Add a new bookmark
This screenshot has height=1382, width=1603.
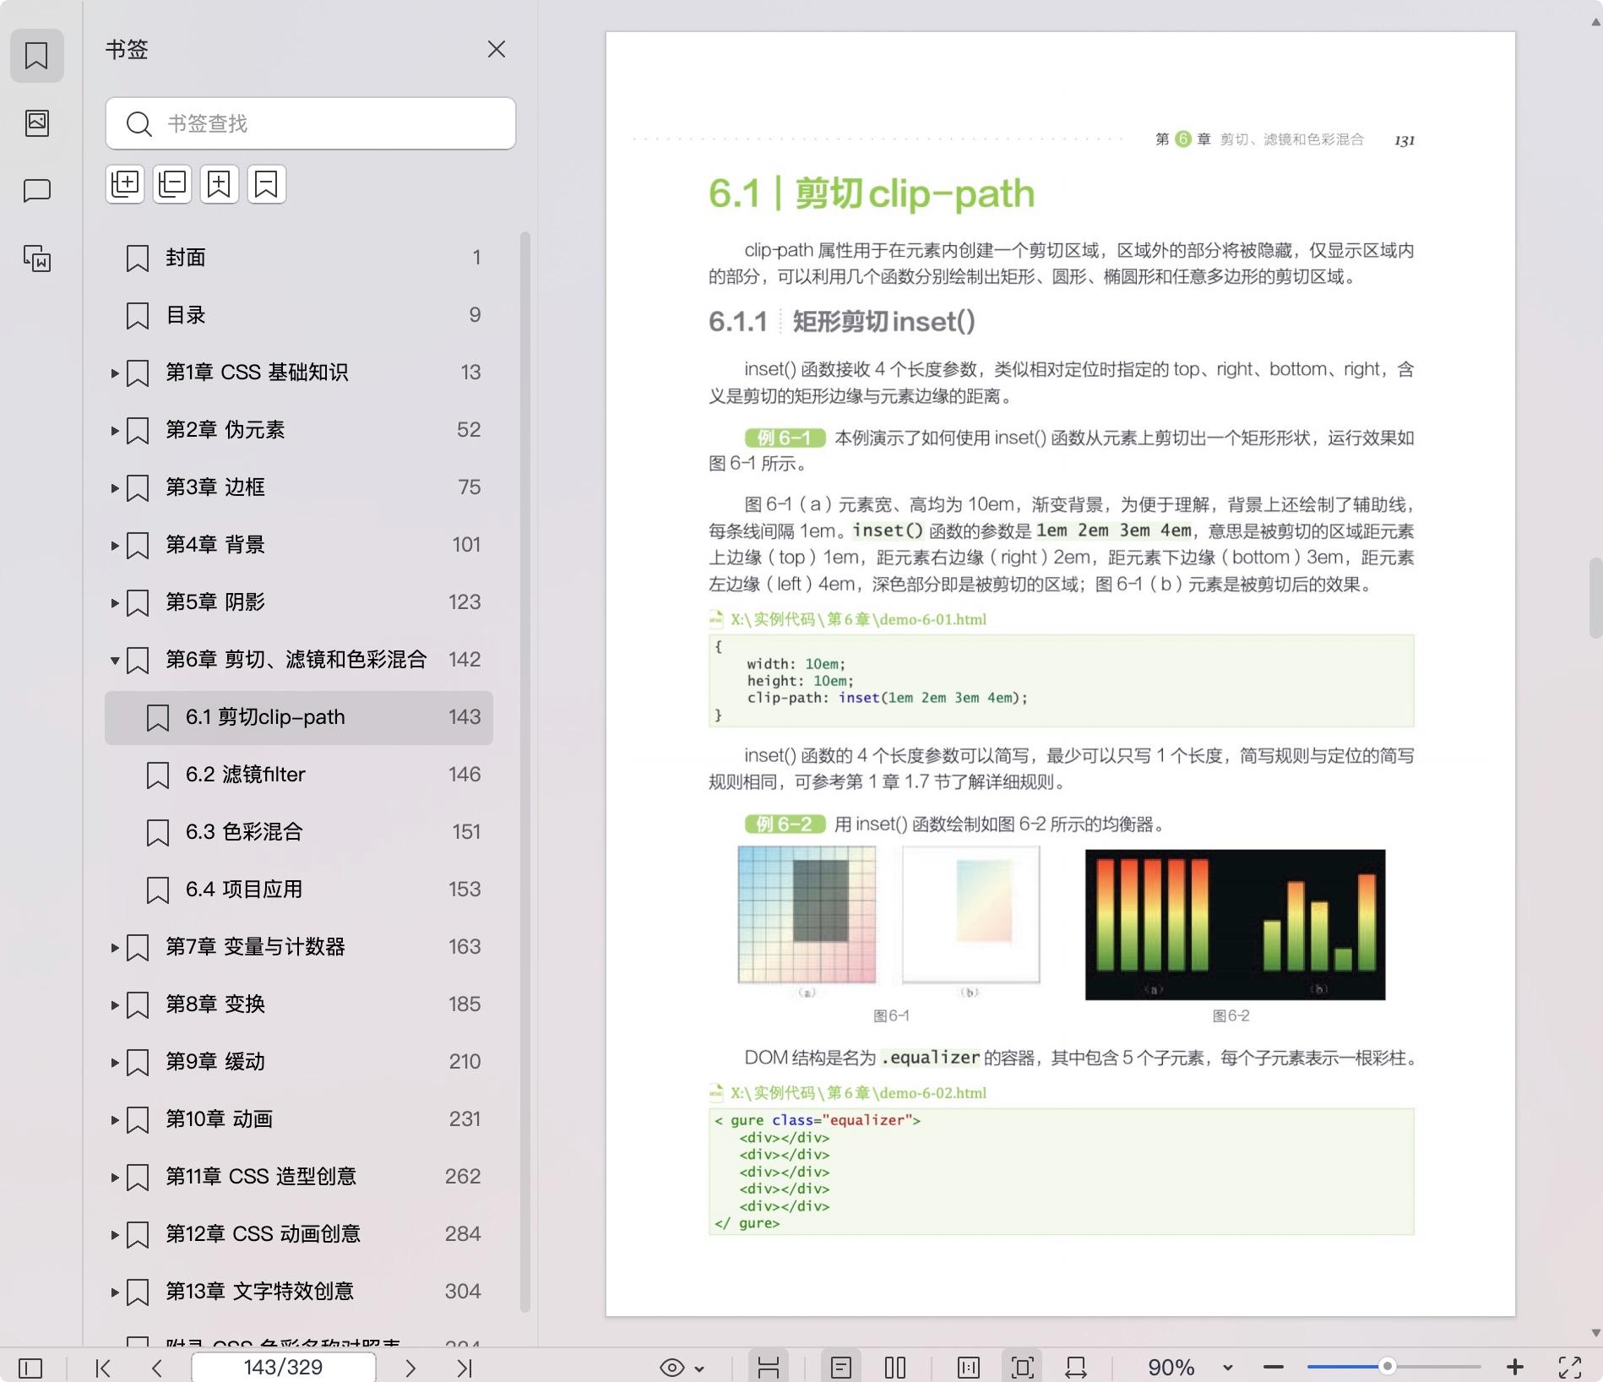220,184
